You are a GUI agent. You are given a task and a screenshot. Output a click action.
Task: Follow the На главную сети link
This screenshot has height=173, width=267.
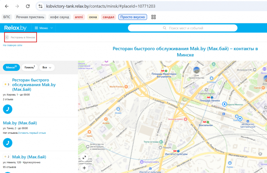(x=13, y=45)
